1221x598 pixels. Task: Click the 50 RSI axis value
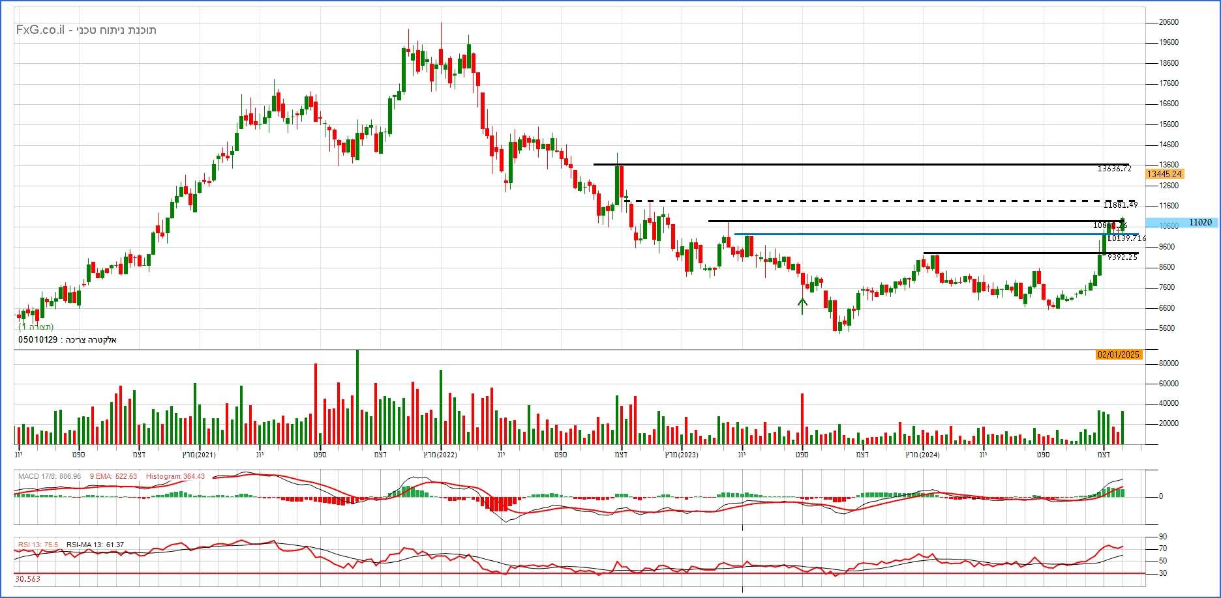(x=1162, y=561)
